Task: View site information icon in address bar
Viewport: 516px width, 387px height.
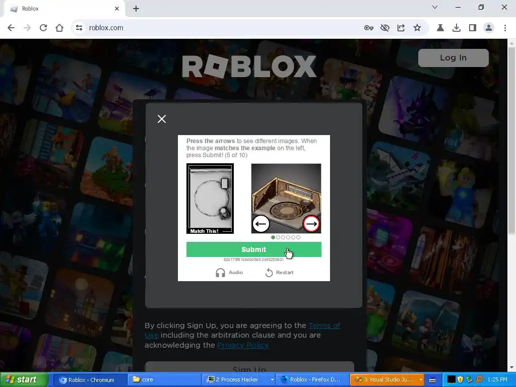Action: [x=79, y=28]
